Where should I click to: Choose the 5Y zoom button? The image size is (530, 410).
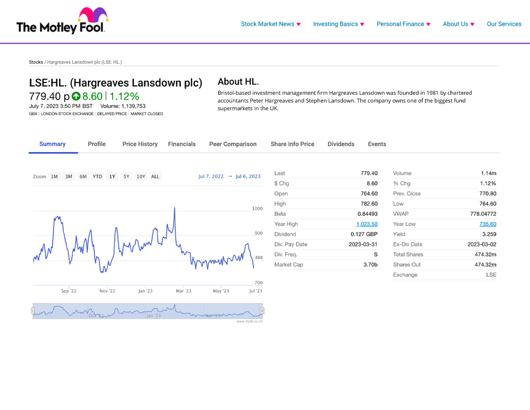[x=126, y=177]
